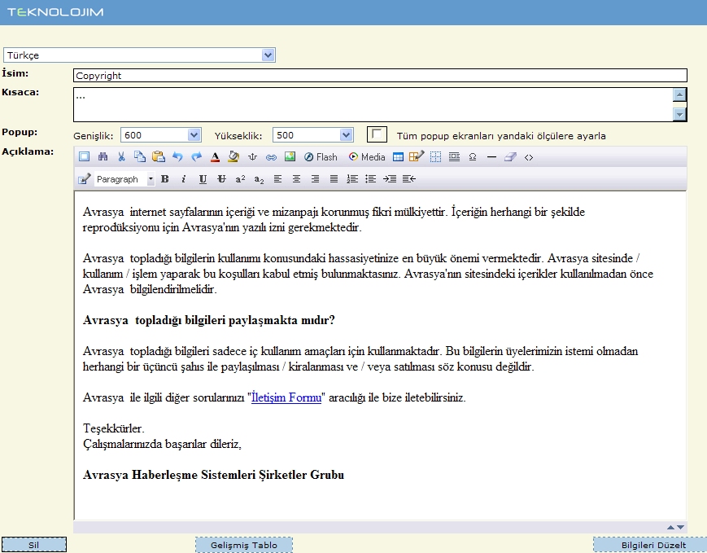Apply superscript formatting
The height and width of the screenshot is (553, 707).
click(240, 178)
